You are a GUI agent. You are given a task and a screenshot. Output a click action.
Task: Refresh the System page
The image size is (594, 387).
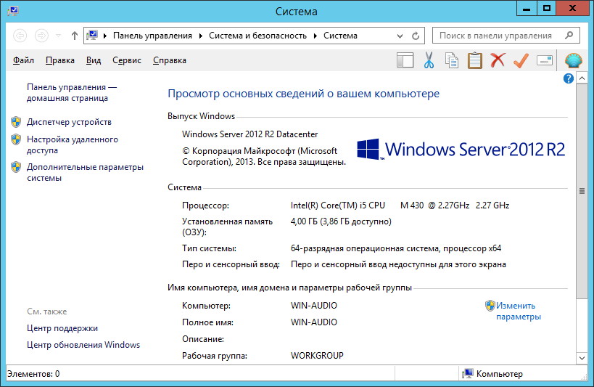coord(416,36)
